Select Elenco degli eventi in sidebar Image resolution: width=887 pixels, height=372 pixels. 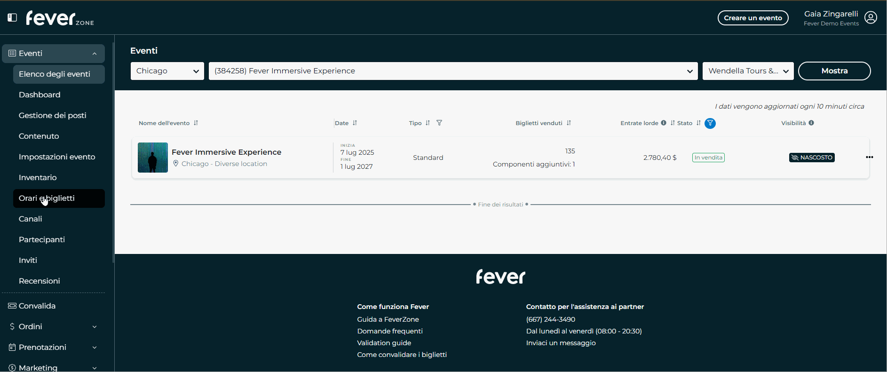coord(59,74)
